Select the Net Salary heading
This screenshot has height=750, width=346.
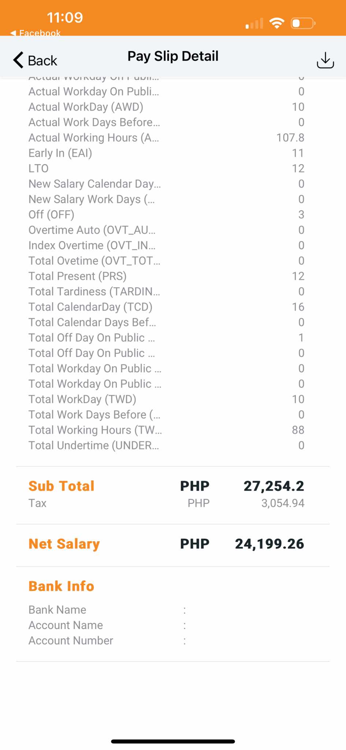click(64, 544)
